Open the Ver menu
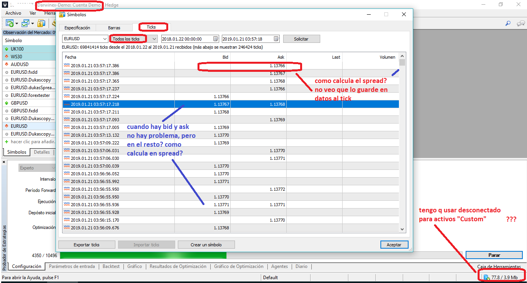The image size is (527, 283). click(x=33, y=13)
